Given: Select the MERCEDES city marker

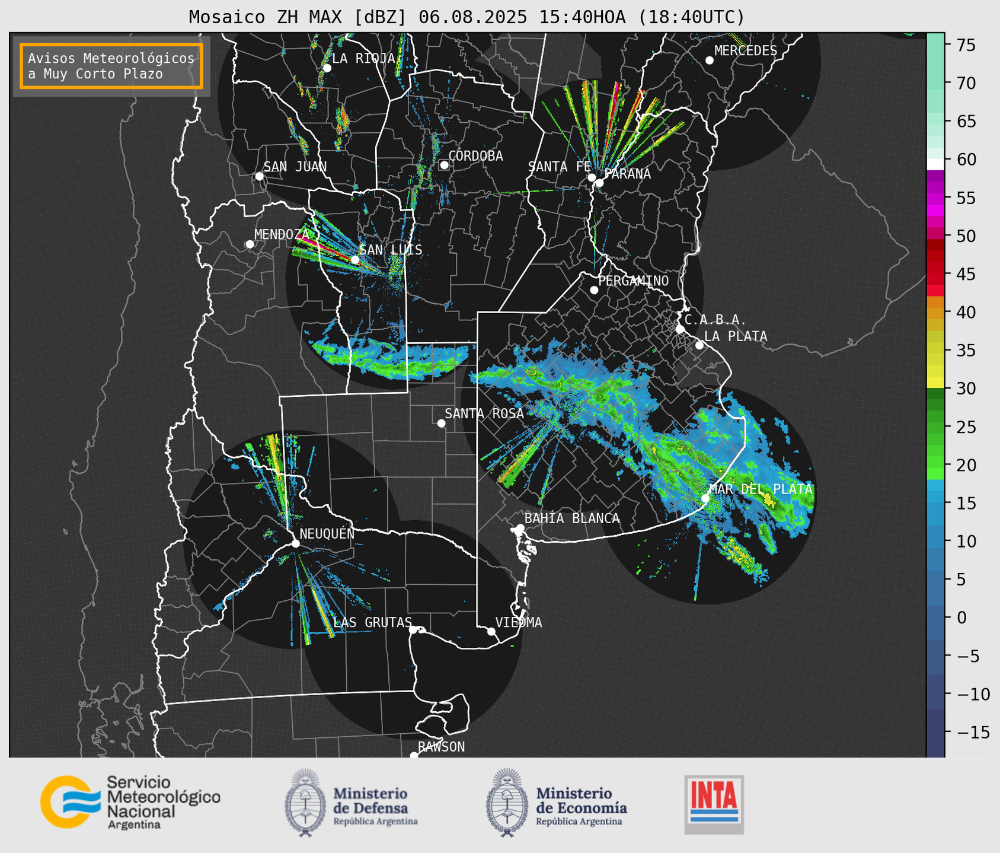Looking at the screenshot, I should pos(709,61).
